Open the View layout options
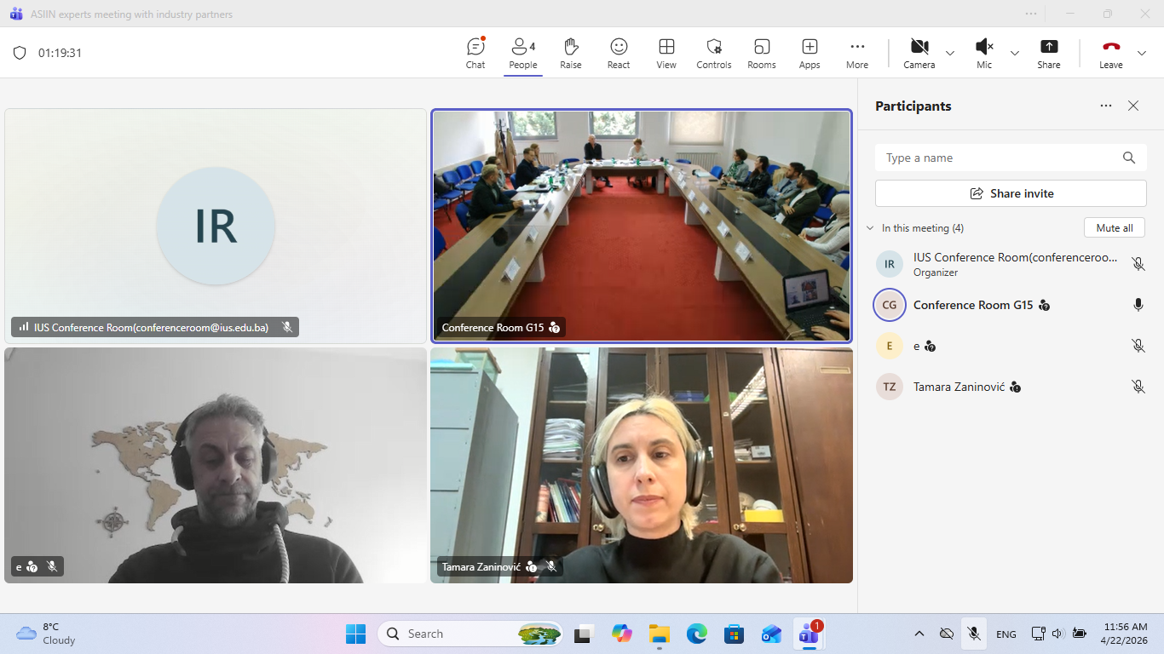Viewport: 1164px width, 654px height. pyautogui.click(x=666, y=53)
